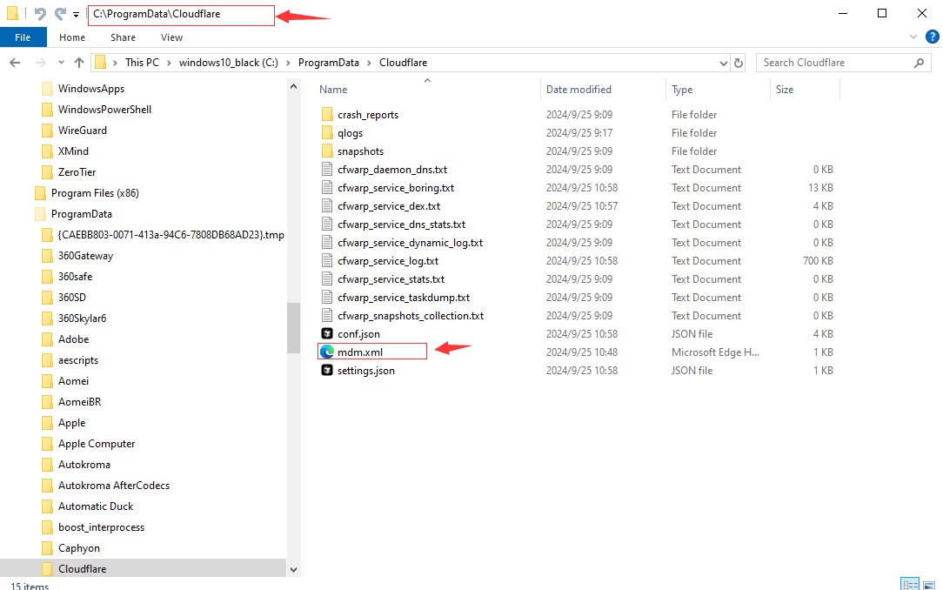Switch to the View ribbon tab
The width and height of the screenshot is (943, 590).
pos(171,37)
